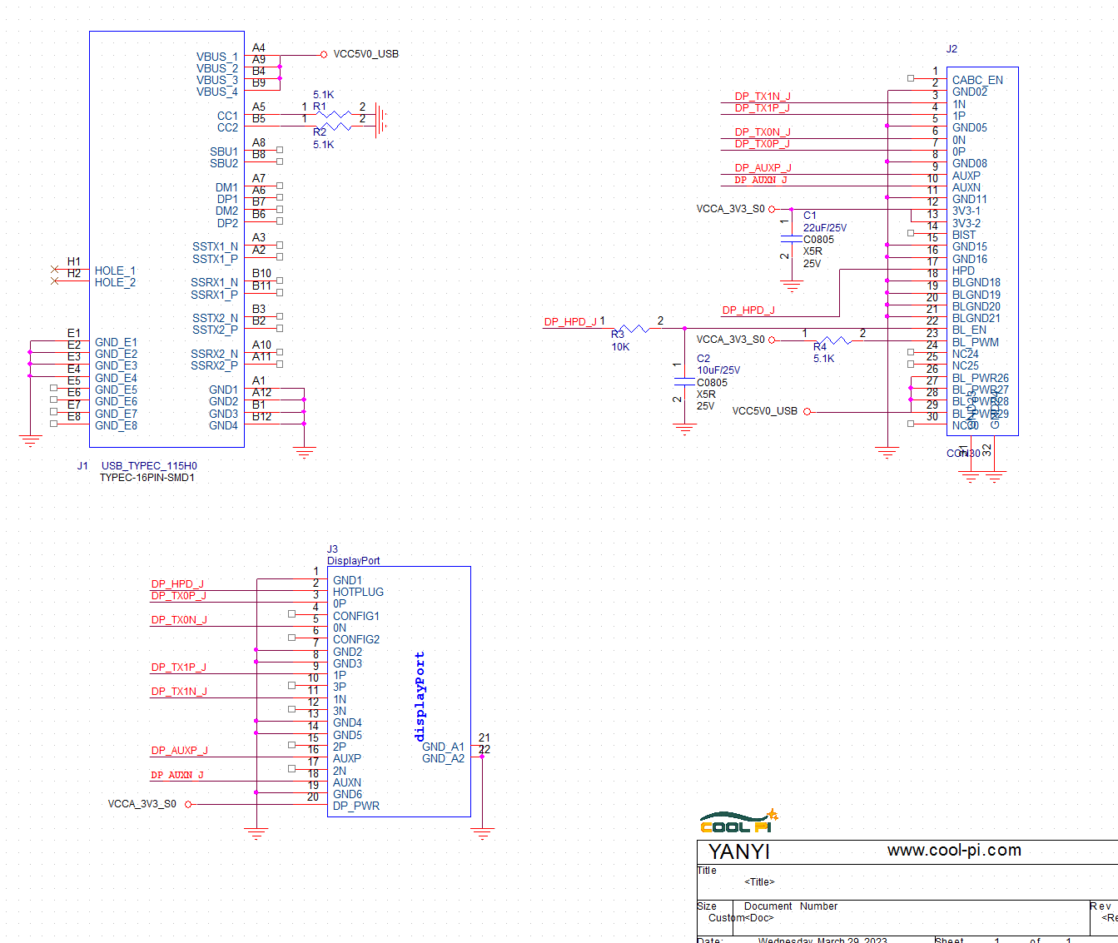This screenshot has width=1118, height=943.
Task: Click the sideways ground symbol beside R1 and R2
Action: pyautogui.click(x=382, y=121)
